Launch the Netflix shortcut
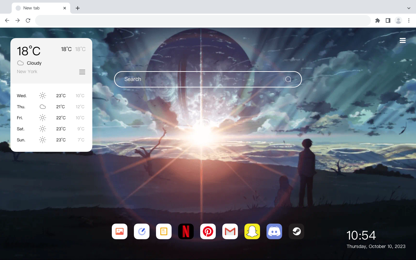Viewport: 416px width, 260px height. coord(186,231)
